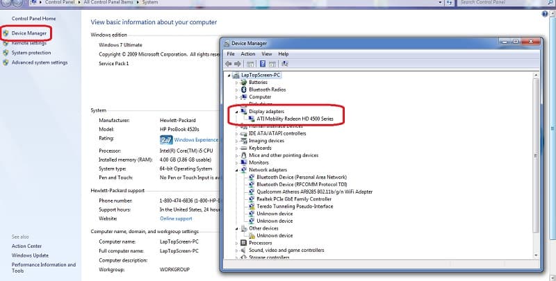
Task: Click Device Manager scrollbar down arrow
Action: click(x=536, y=255)
